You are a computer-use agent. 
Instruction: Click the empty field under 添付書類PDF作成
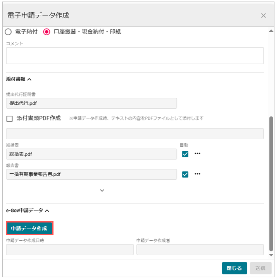coord(135,134)
